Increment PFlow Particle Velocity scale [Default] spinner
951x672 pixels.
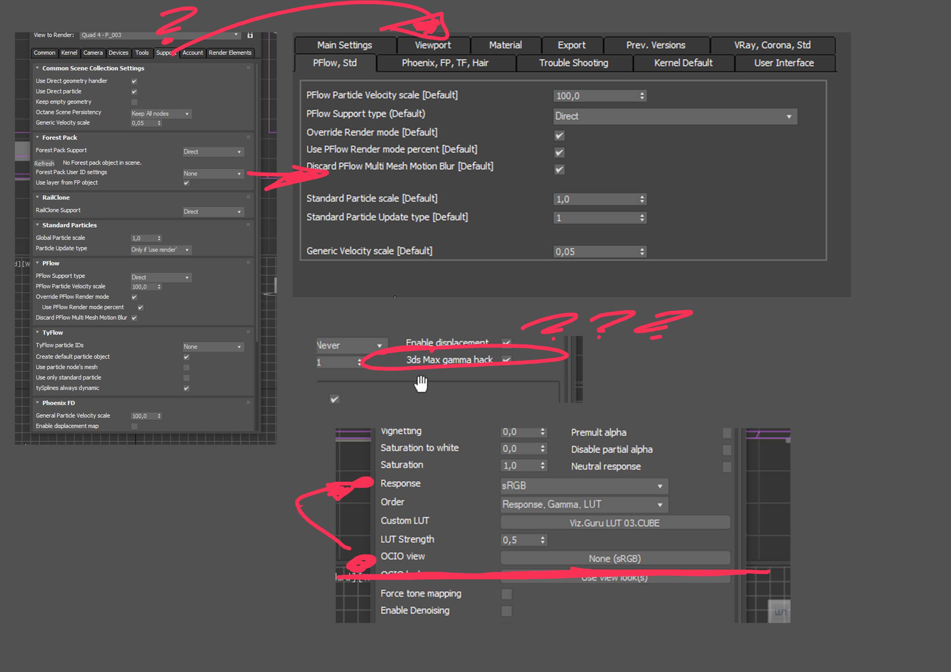coord(642,93)
